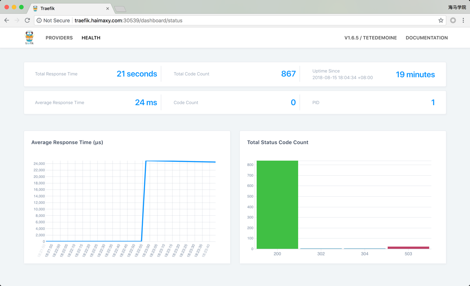Screen dimensions: 470x286
Task: Switch to the Health page
Action: 91,38
